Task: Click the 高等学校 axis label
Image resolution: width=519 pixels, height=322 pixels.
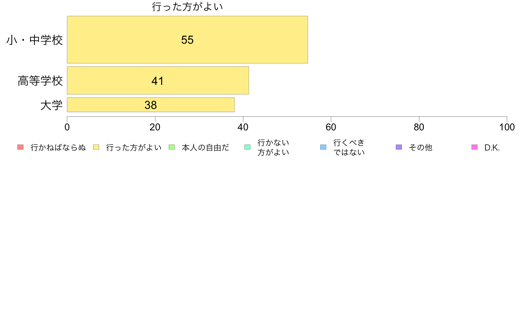Action: [x=40, y=81]
